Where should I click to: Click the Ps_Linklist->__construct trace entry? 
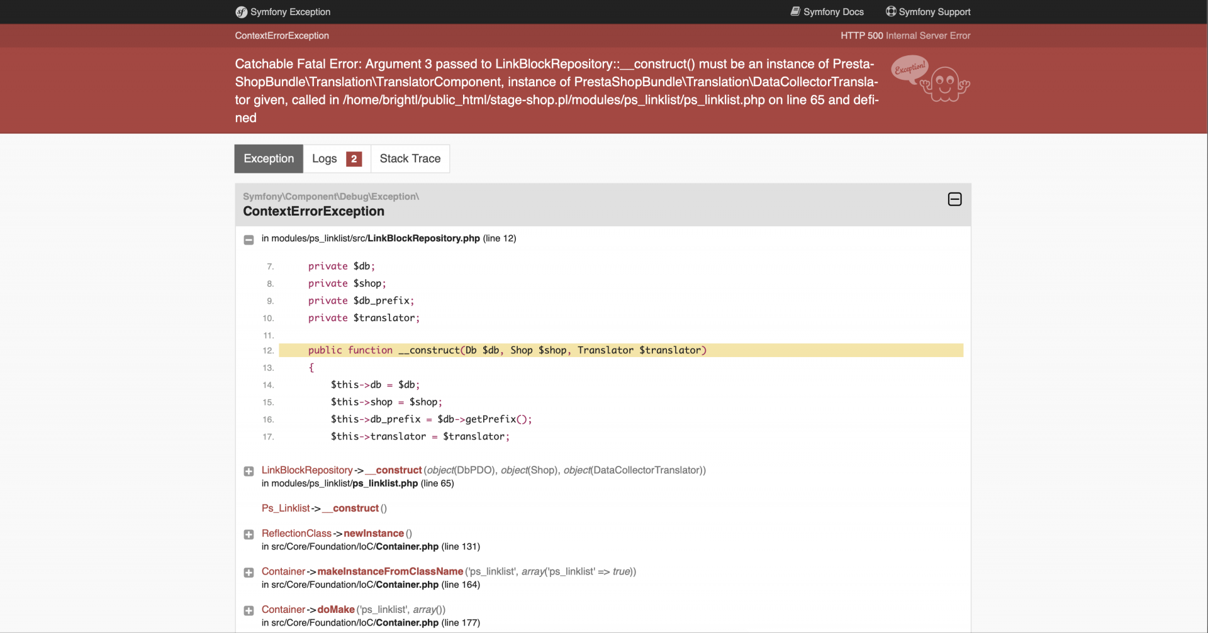pyautogui.click(x=324, y=508)
